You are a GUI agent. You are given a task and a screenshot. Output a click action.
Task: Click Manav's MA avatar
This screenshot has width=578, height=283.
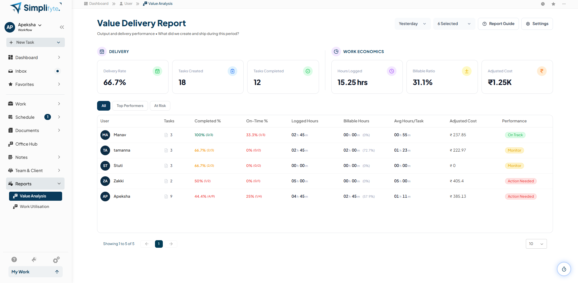pos(105,135)
